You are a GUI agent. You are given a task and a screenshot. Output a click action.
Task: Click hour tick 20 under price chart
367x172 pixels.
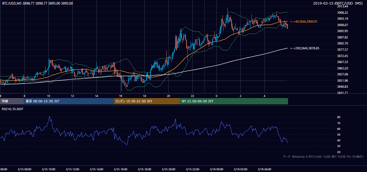coord(169,96)
